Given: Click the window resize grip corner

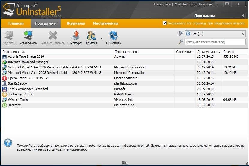Looking at the screenshot, I should (247, 163).
